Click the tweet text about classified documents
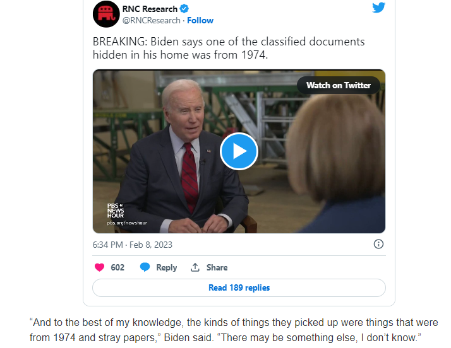Image resolution: width=451 pixels, height=348 pixels. pyautogui.click(x=229, y=48)
